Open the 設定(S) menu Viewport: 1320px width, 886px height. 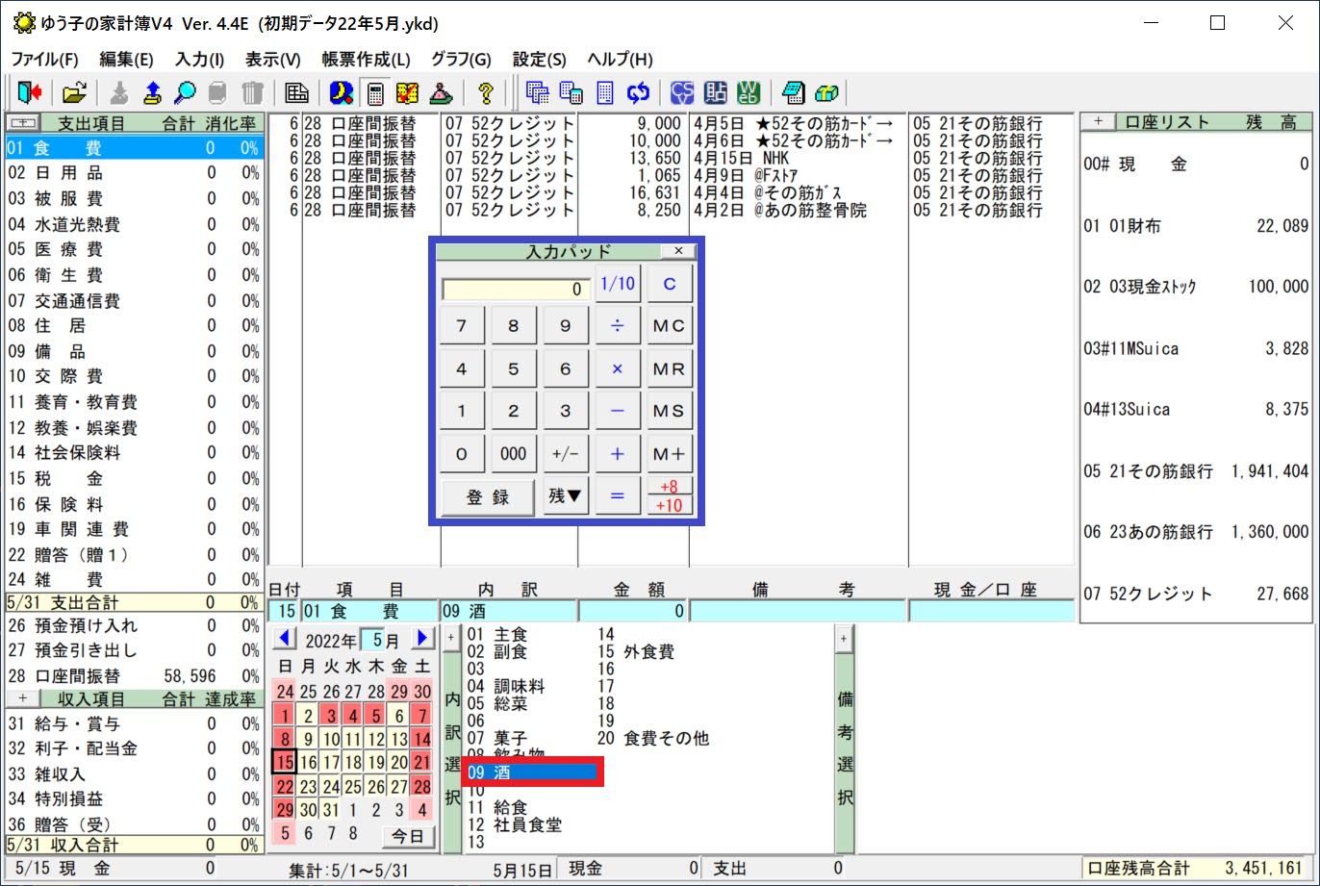pyautogui.click(x=540, y=59)
